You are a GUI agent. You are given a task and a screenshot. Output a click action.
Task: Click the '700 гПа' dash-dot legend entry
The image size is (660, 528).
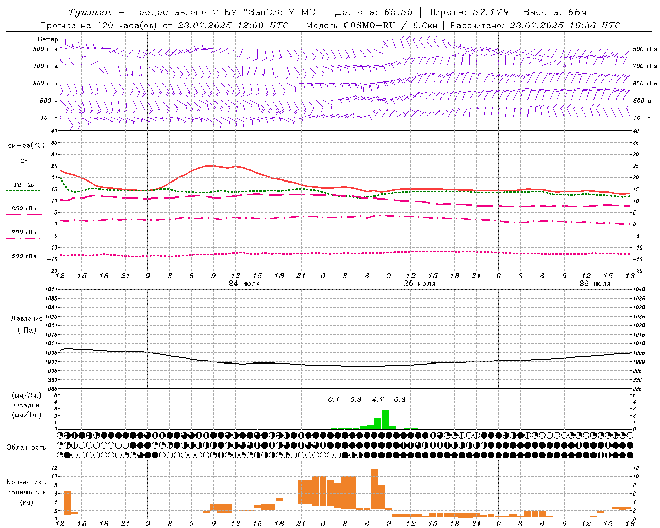pos(24,233)
